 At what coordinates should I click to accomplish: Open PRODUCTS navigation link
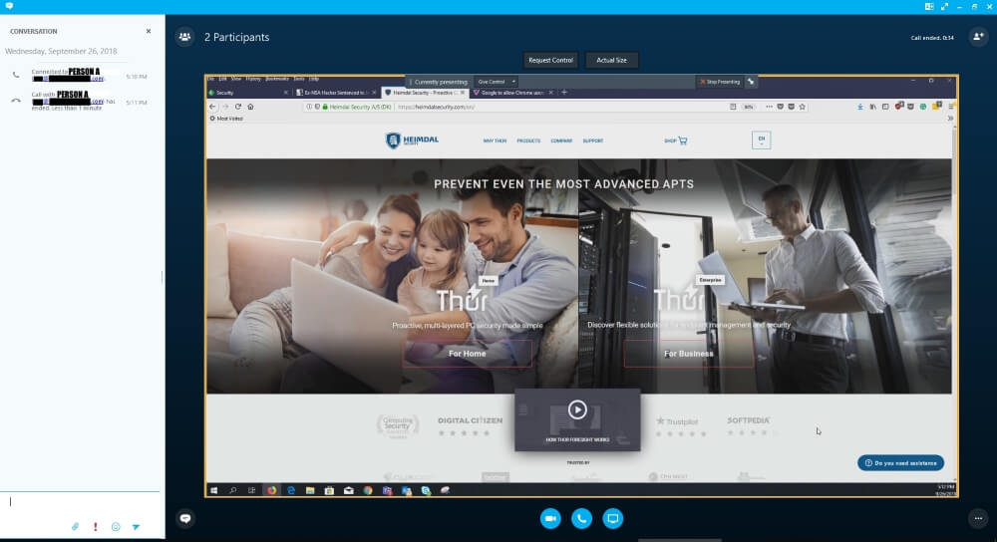coord(528,140)
